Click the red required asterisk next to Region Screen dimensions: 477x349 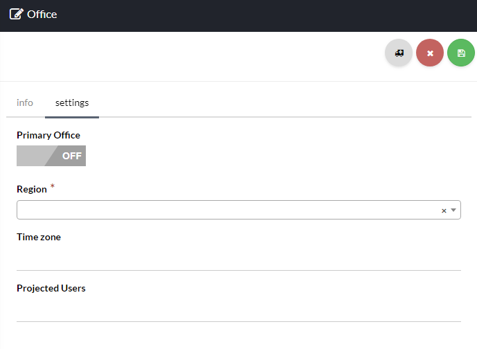[53, 187]
